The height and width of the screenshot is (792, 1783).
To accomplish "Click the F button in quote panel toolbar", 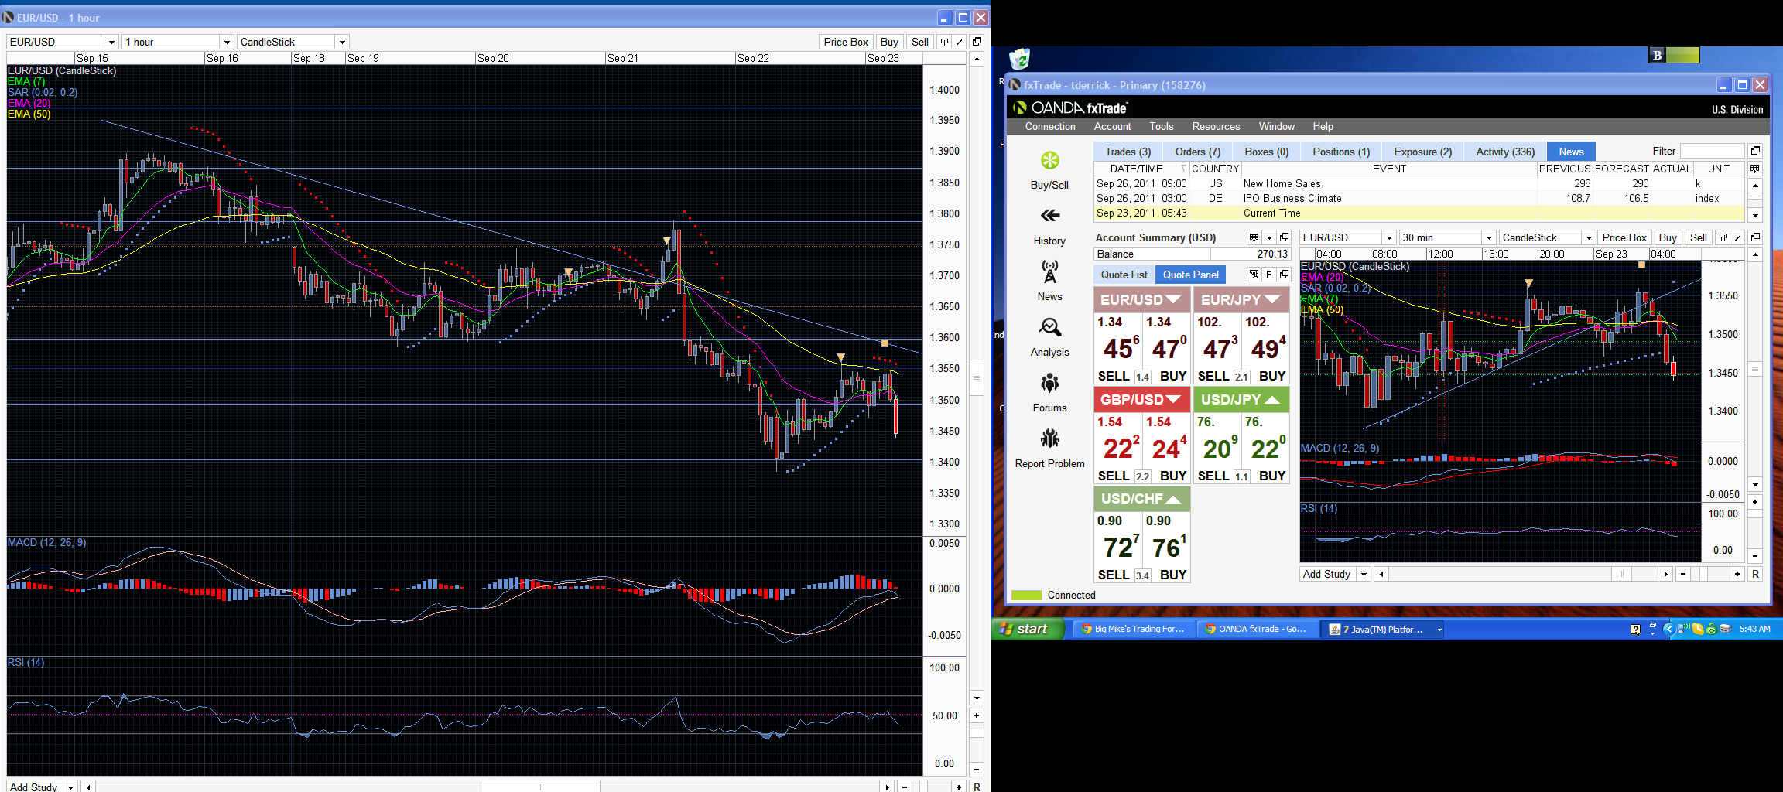I will tap(1269, 275).
